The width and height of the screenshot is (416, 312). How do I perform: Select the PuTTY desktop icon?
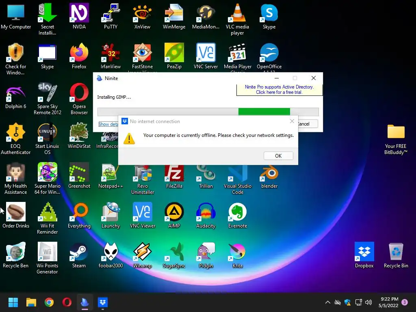[x=110, y=16]
